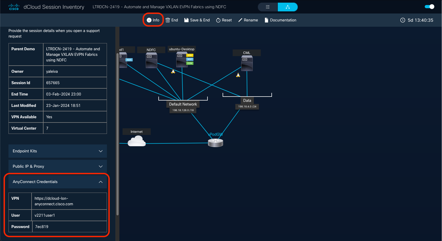Click the NDFC node label
This screenshot has height=241, width=442.
coord(151,50)
